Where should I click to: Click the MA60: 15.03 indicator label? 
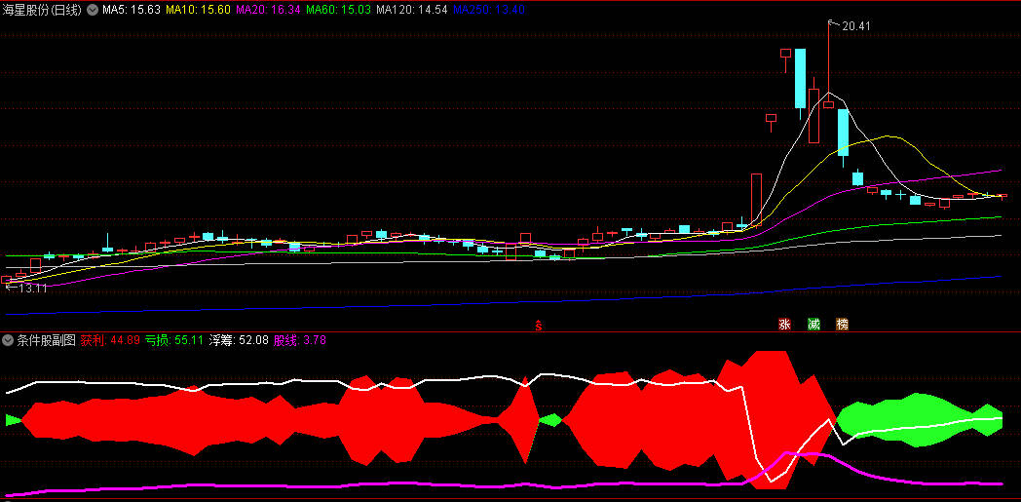[339, 10]
